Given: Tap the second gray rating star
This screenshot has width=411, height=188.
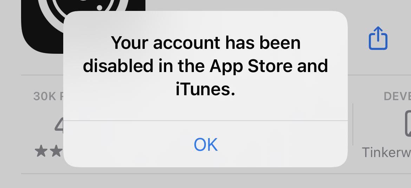Looking at the screenshot, I should click(x=57, y=151).
